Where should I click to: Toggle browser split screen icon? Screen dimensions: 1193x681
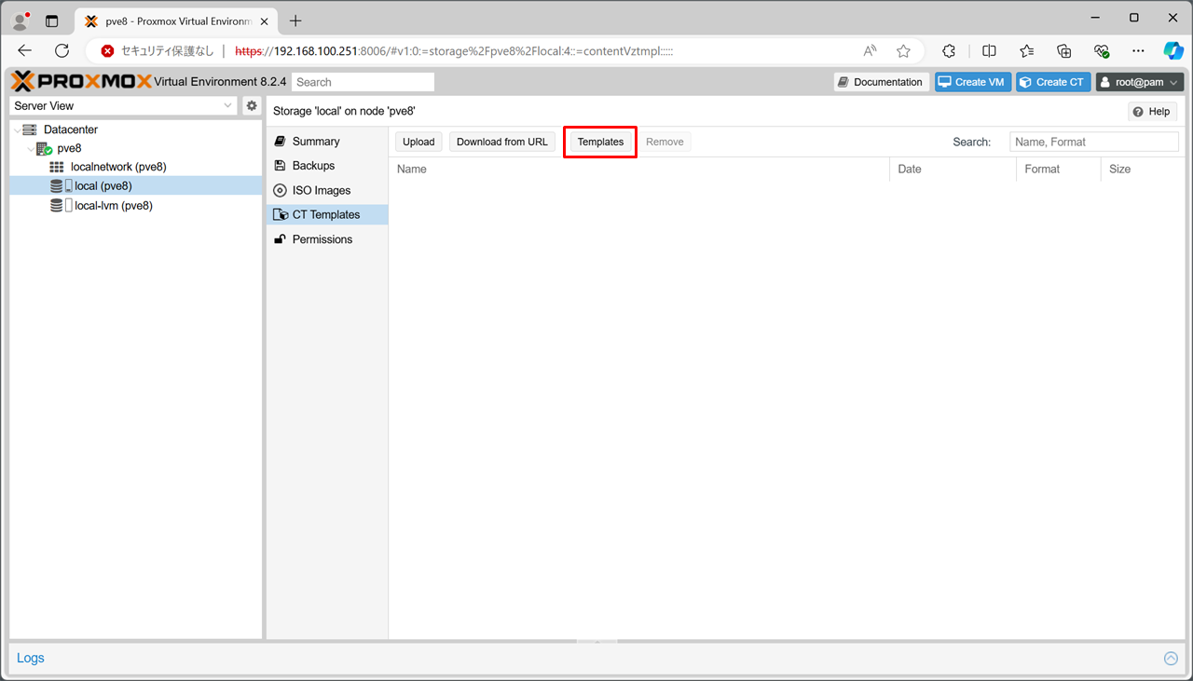(989, 51)
